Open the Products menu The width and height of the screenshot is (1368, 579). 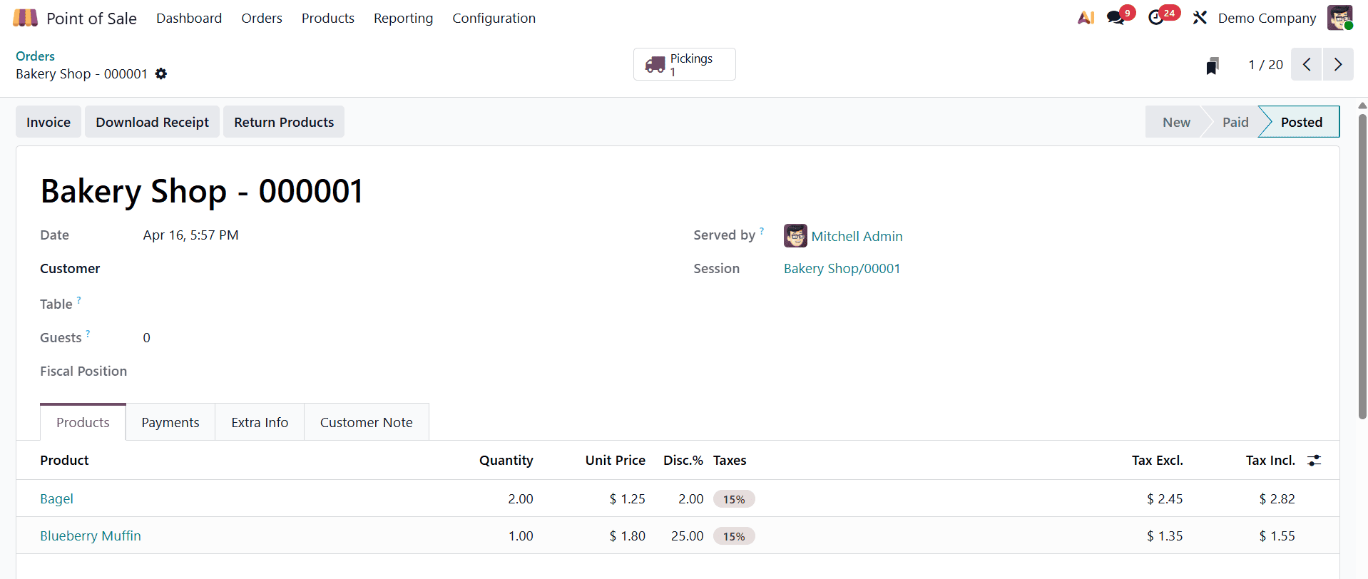pos(328,18)
